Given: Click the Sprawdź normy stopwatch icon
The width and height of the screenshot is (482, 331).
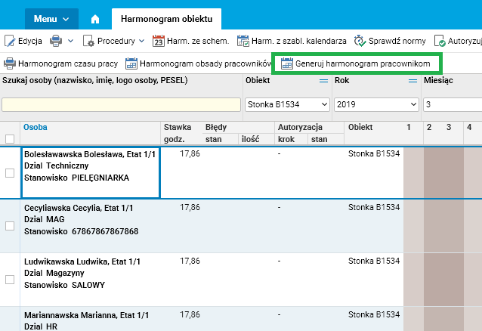Looking at the screenshot, I should pyautogui.click(x=360, y=41).
